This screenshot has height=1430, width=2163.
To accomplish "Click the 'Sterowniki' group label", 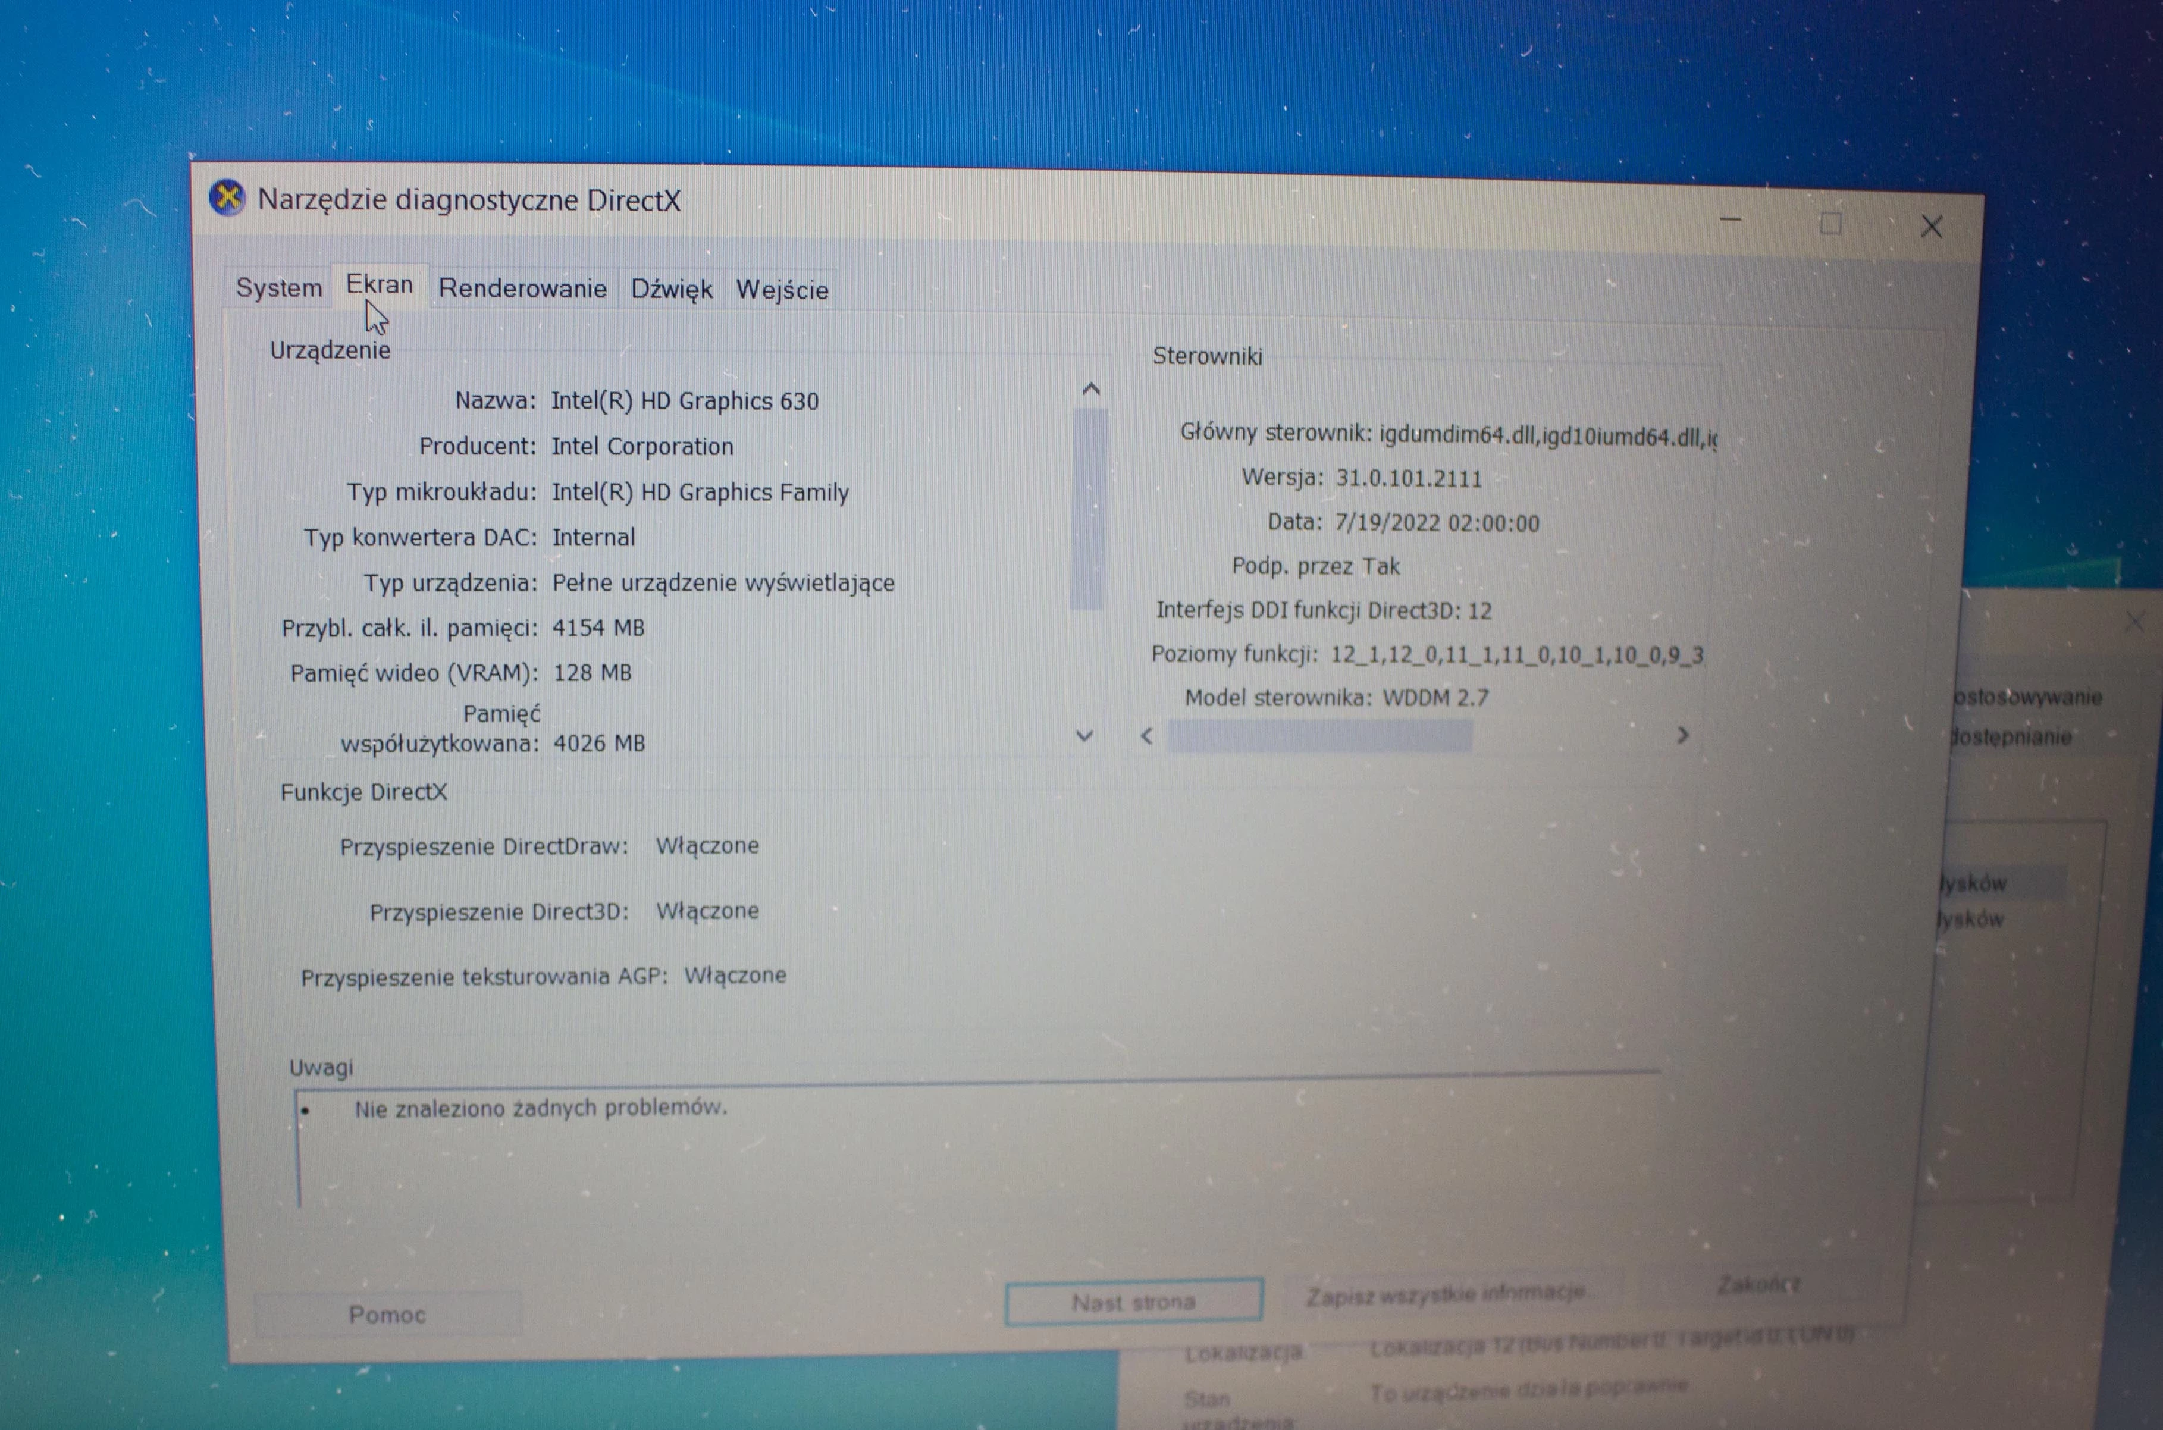I will [1208, 356].
